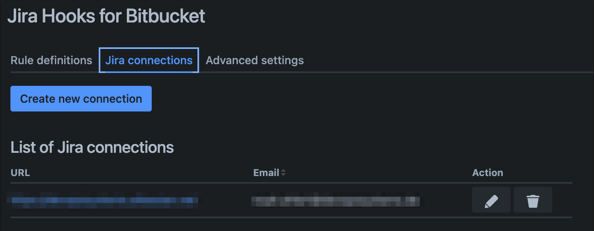Open the Rule definitions tab

51,61
